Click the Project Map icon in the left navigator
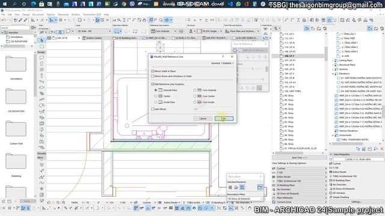The image size is (385, 216). 307,29
